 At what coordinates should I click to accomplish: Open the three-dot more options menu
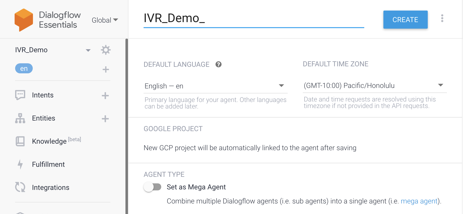pos(442,18)
